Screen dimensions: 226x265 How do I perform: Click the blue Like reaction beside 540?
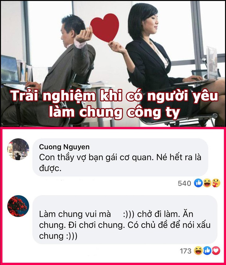click(x=198, y=183)
